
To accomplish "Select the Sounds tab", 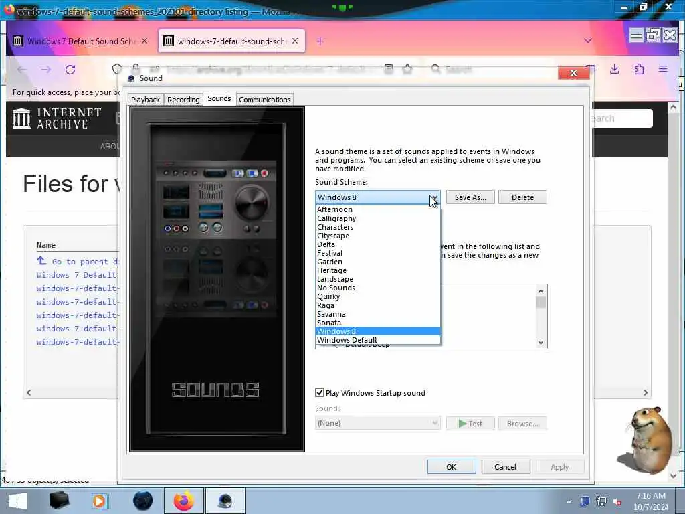I will [219, 99].
